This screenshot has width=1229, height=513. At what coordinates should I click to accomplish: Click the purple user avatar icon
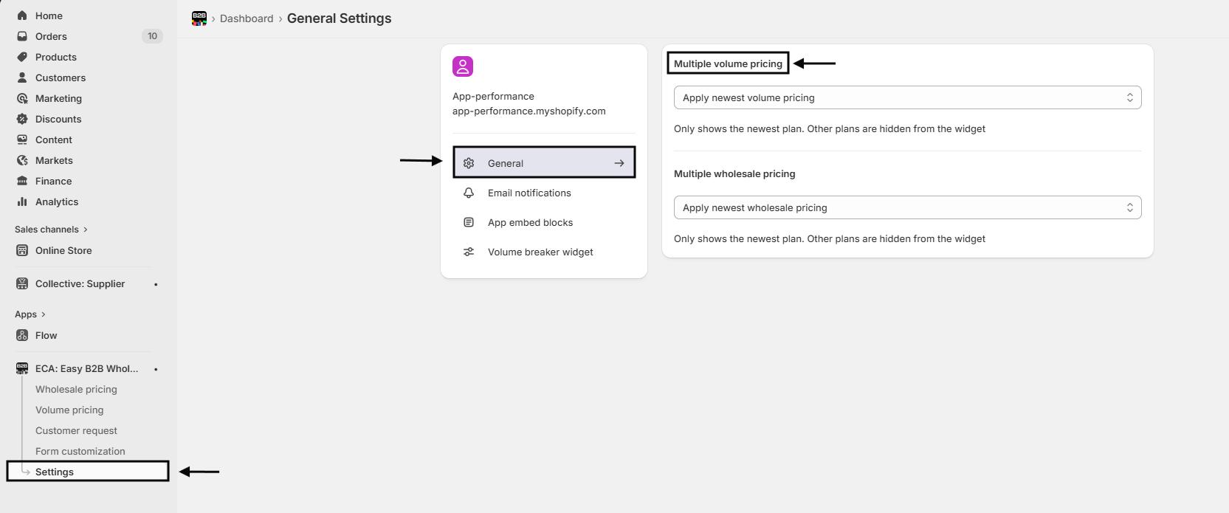463,66
